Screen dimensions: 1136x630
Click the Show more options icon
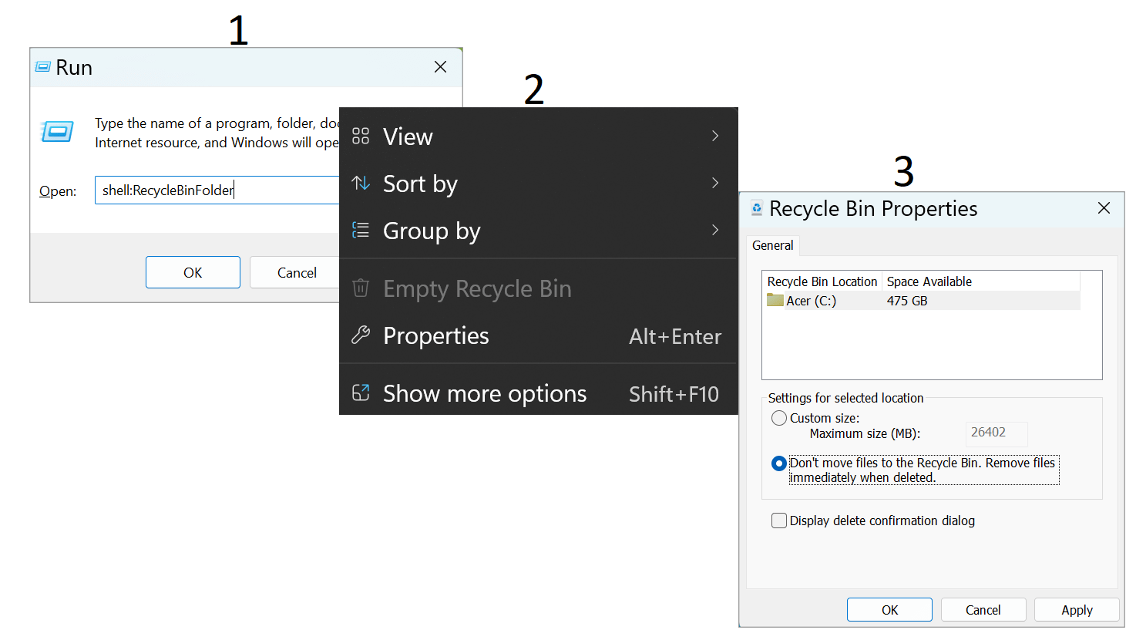click(x=361, y=393)
